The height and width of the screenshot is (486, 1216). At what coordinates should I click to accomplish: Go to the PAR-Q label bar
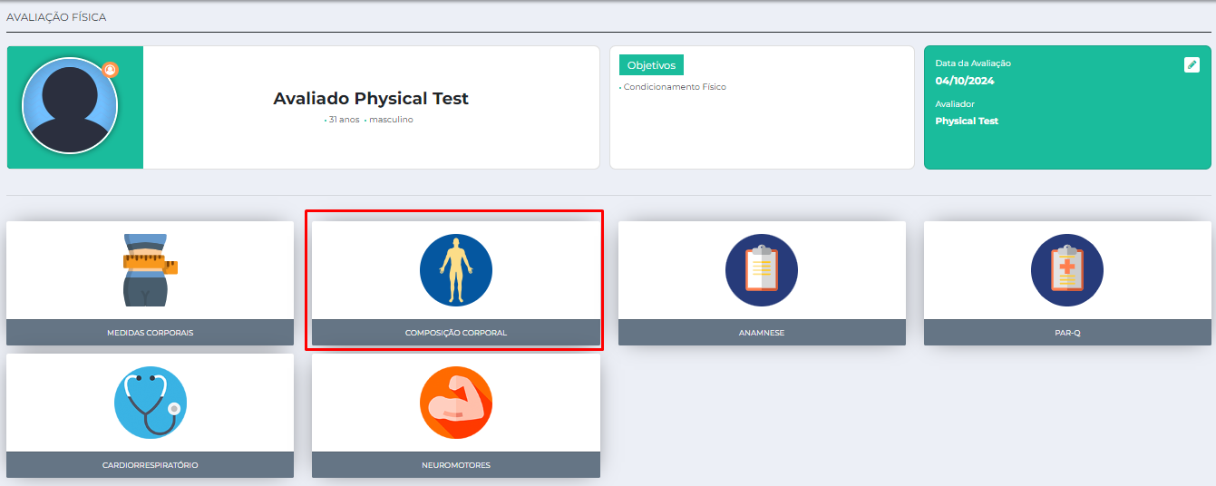point(1067,333)
